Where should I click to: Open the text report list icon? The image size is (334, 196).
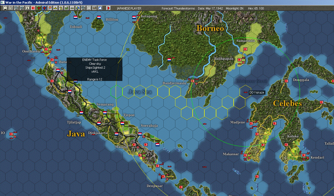[x=11, y=8]
